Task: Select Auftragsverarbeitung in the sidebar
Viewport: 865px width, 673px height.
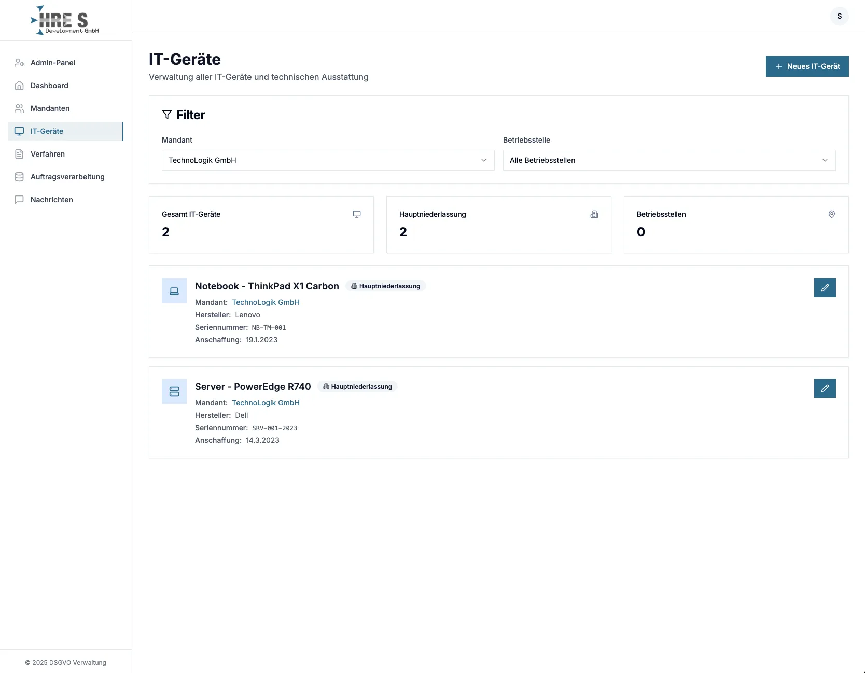Action: [x=67, y=177]
